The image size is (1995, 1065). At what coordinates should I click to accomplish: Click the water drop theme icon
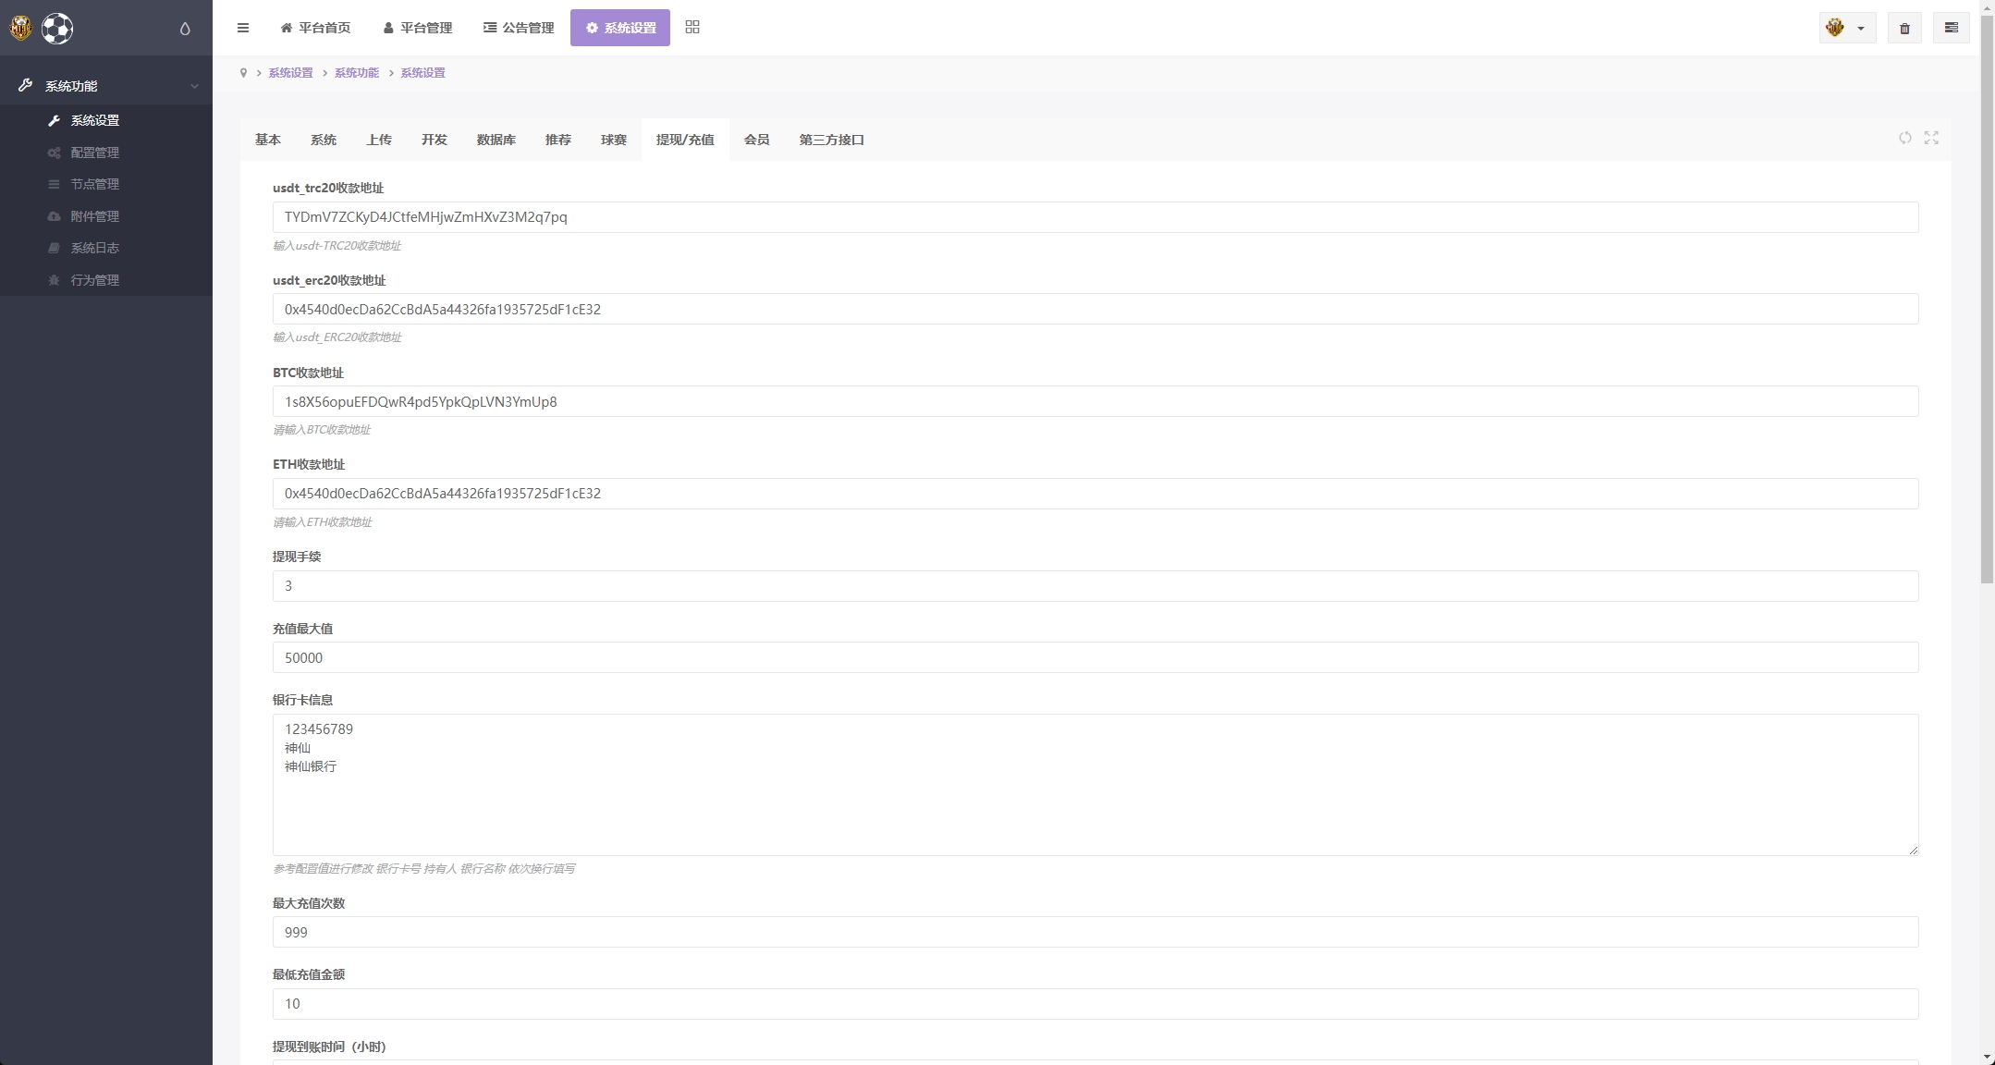pos(185,29)
